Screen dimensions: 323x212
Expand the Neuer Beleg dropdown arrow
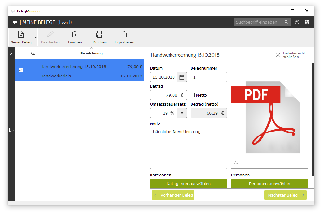(35, 37)
